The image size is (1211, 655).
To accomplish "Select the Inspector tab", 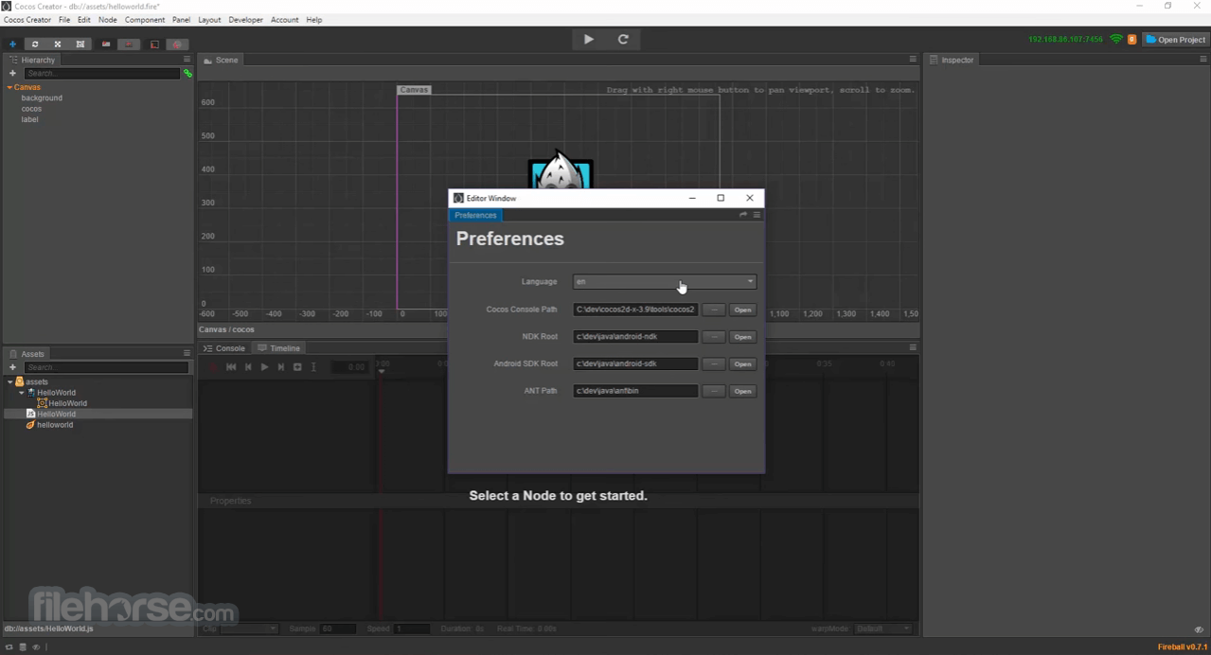I will (x=952, y=60).
